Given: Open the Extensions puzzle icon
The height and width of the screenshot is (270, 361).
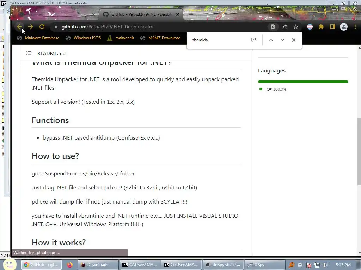Looking at the screenshot, I should click(x=321, y=27).
